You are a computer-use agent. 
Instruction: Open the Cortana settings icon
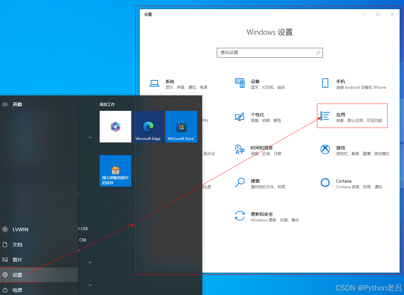click(x=325, y=183)
